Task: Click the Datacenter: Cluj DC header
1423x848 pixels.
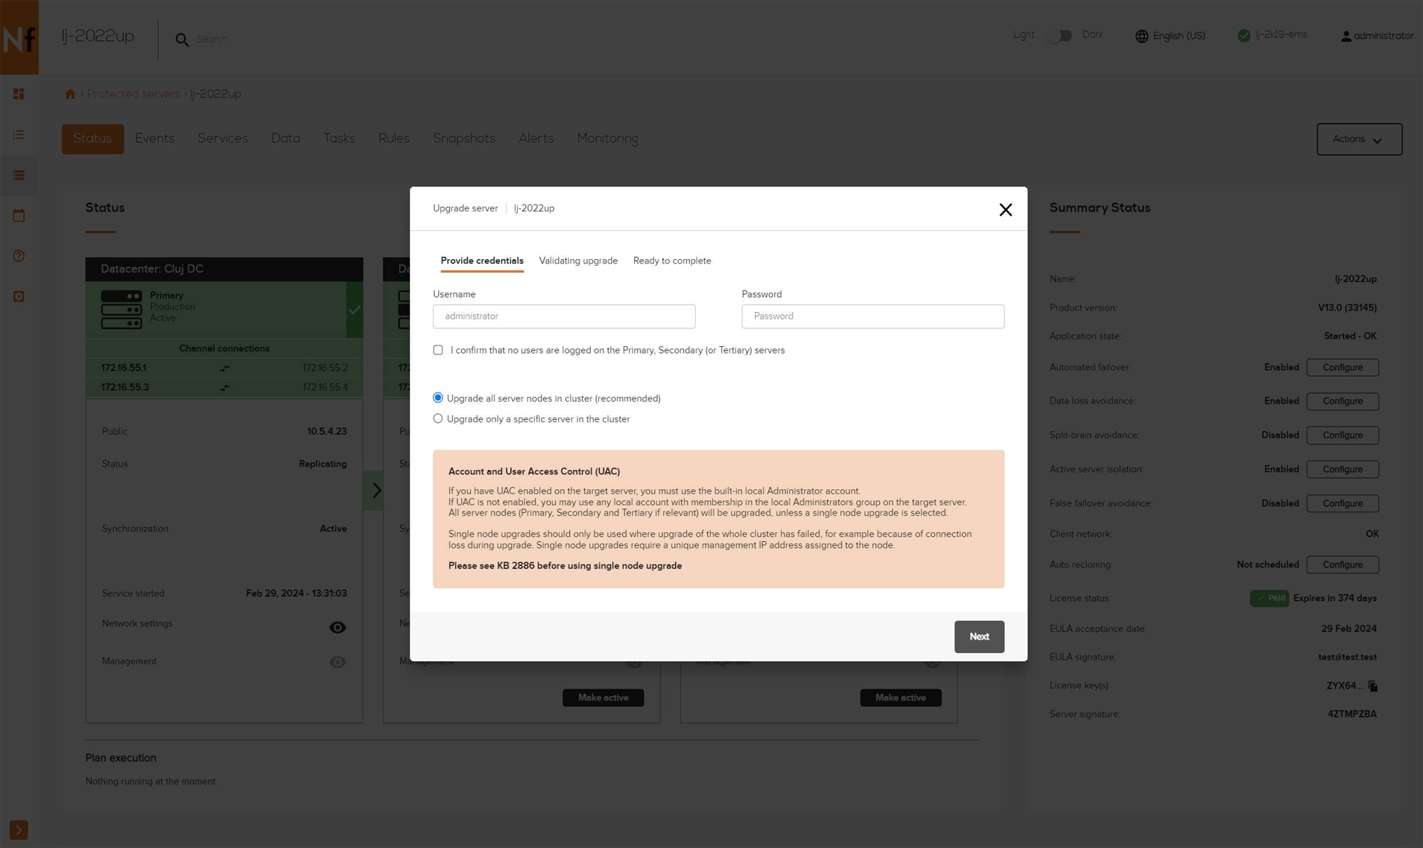Action: (224, 270)
